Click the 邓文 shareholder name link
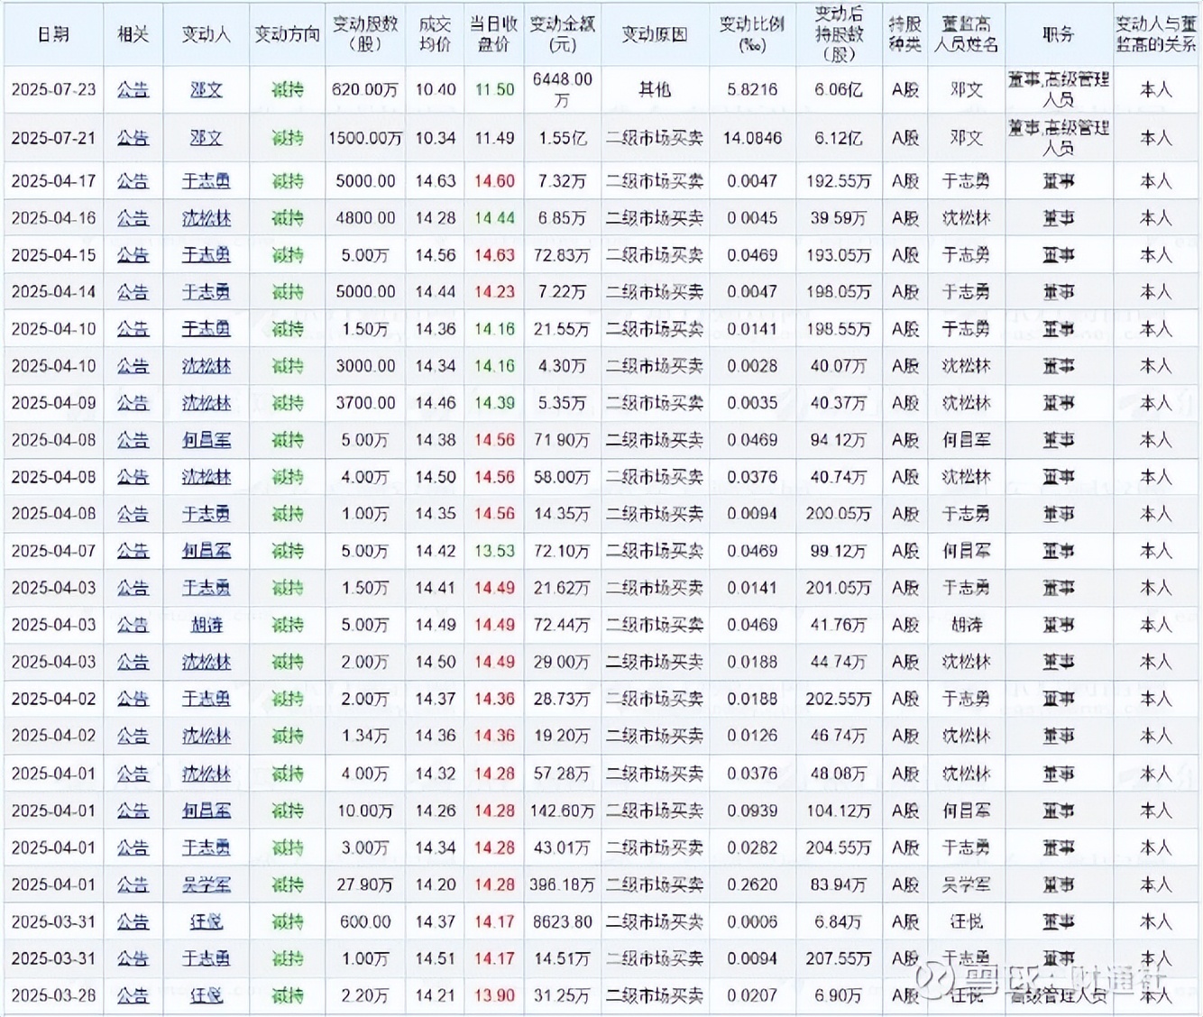This screenshot has width=1203, height=1017. [x=205, y=89]
